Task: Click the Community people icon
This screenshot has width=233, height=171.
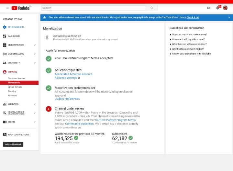Action: tap(5, 63)
